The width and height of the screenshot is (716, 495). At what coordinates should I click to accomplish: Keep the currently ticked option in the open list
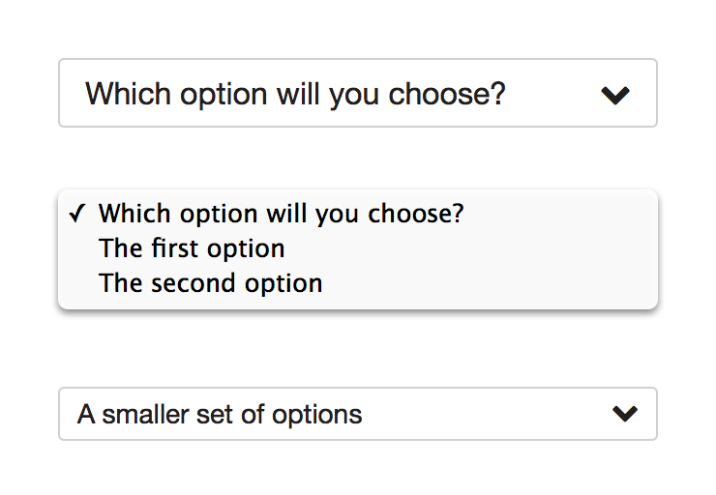click(281, 214)
